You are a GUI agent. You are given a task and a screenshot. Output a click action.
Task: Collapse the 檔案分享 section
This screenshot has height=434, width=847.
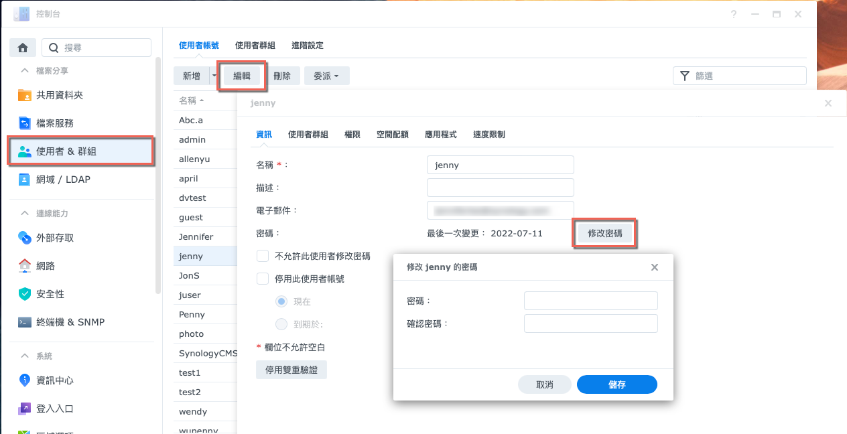25,70
